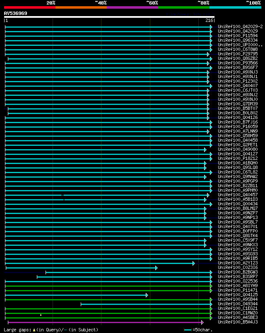The height and width of the screenshot is (333, 265).
Task: Select the short cyan alignment bar for C0Z3I6
Action: (82, 268)
